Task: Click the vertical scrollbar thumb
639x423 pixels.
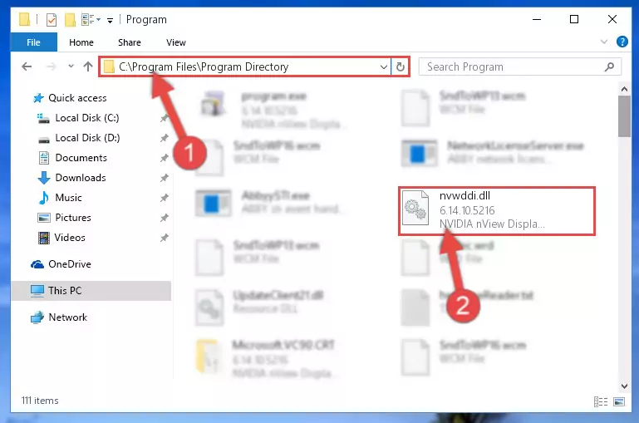Action: click(624, 116)
